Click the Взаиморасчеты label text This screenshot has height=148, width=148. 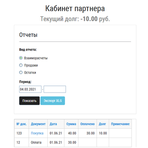[x=36, y=58]
